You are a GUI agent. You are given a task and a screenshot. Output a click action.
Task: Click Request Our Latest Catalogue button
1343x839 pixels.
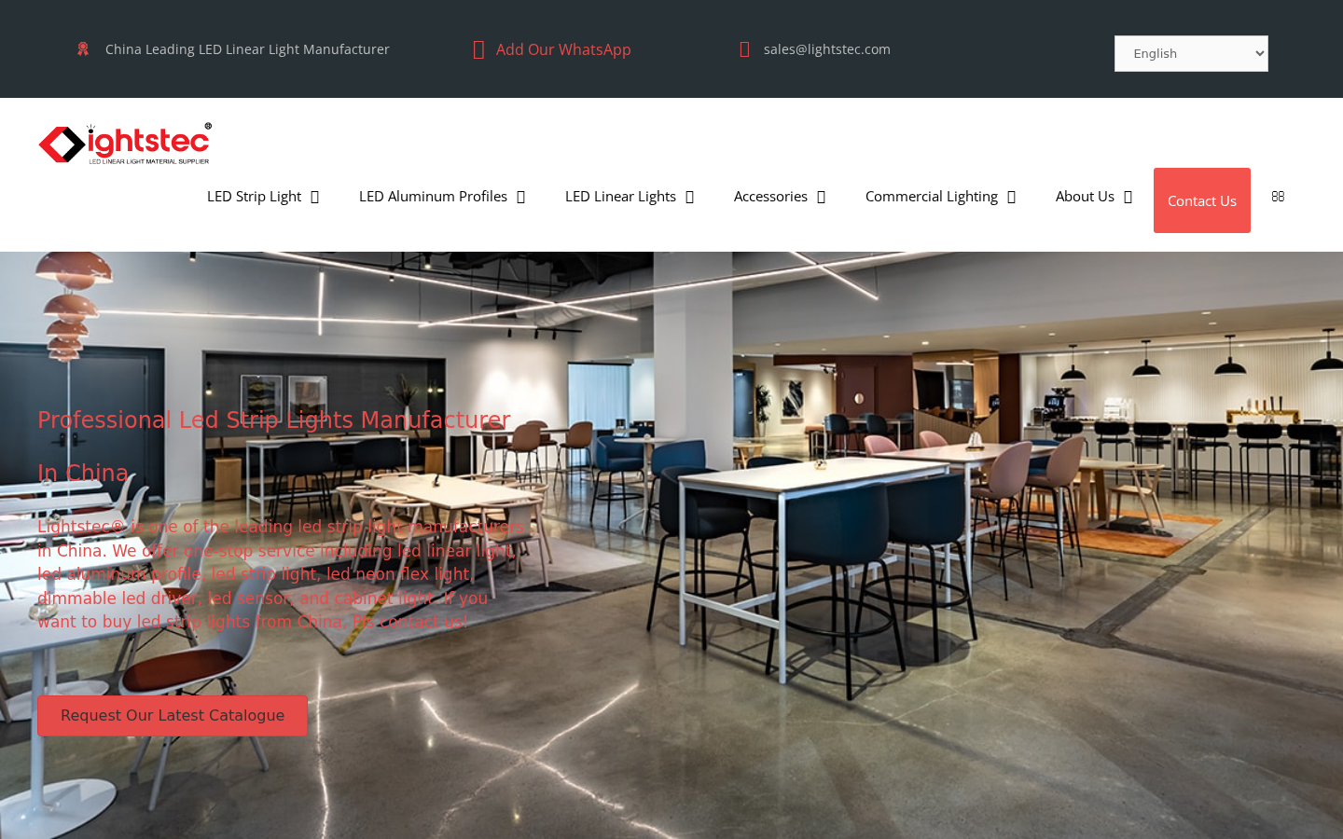pos(173,715)
